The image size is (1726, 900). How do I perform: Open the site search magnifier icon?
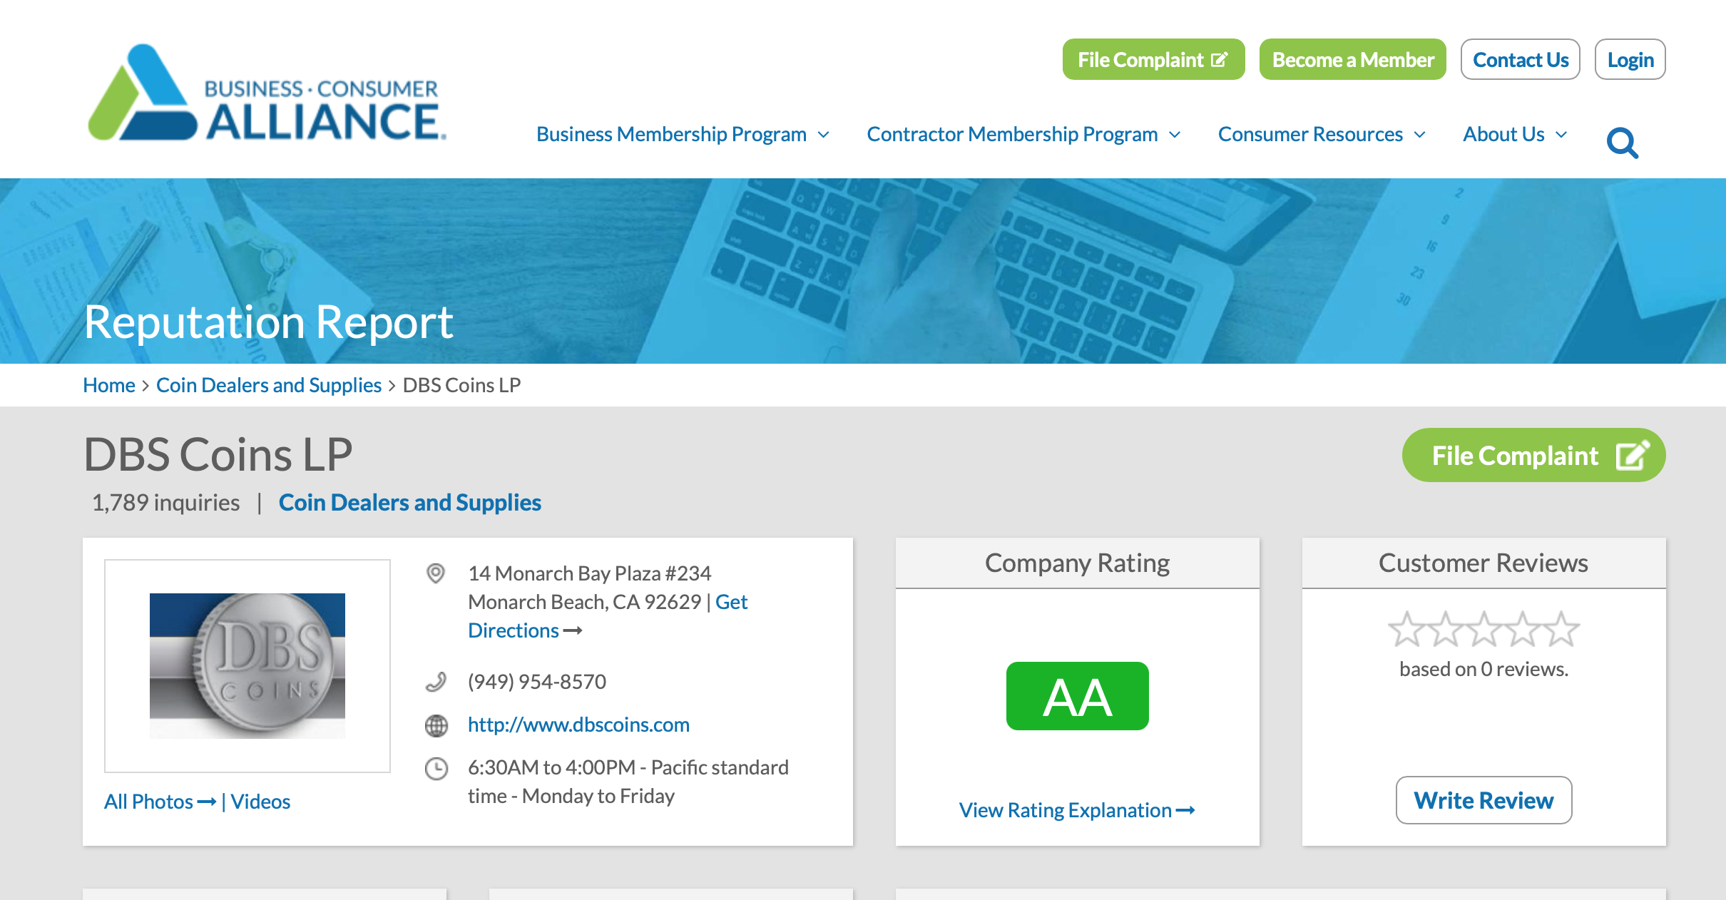pyautogui.click(x=1622, y=143)
